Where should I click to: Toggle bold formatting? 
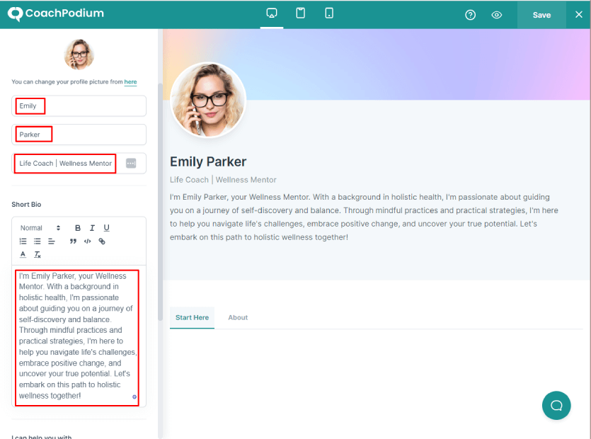click(78, 228)
